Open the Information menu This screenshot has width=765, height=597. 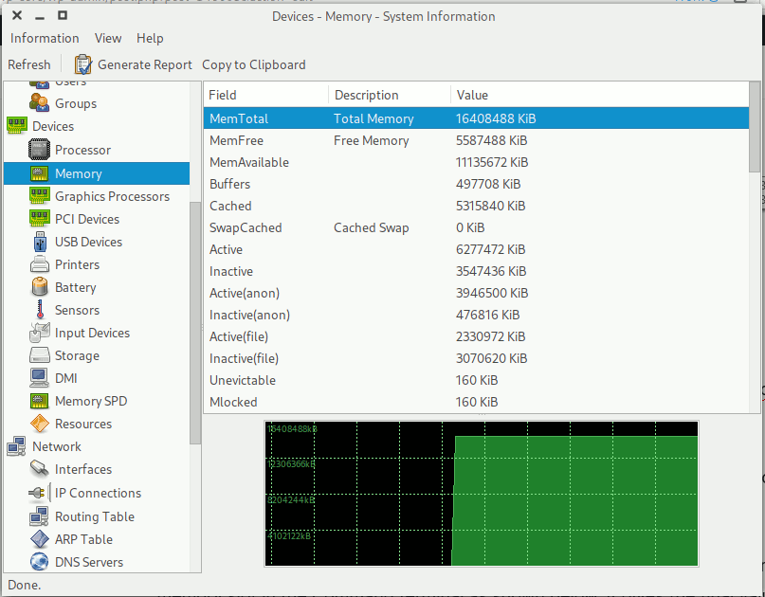click(44, 38)
